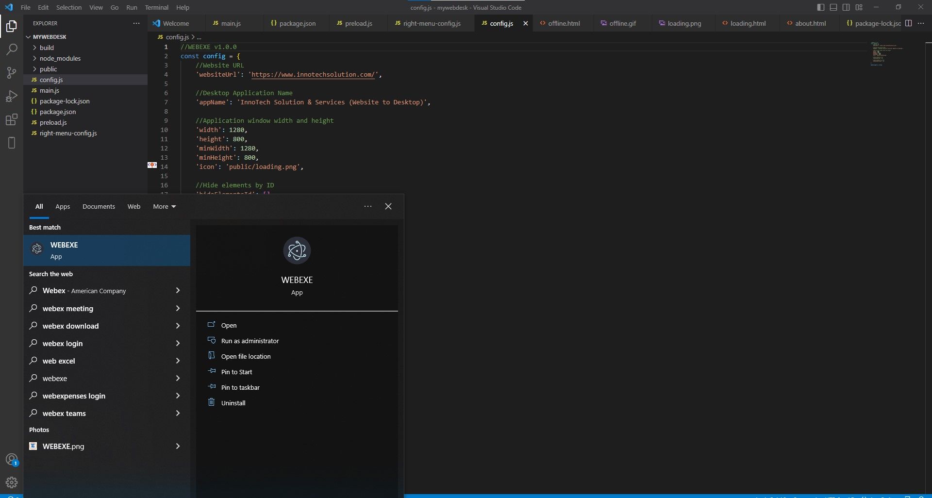Open the Search view icon
Viewport: 932px width, 498px height.
click(12, 50)
